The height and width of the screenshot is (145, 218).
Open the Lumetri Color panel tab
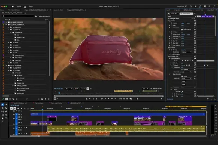199,10
